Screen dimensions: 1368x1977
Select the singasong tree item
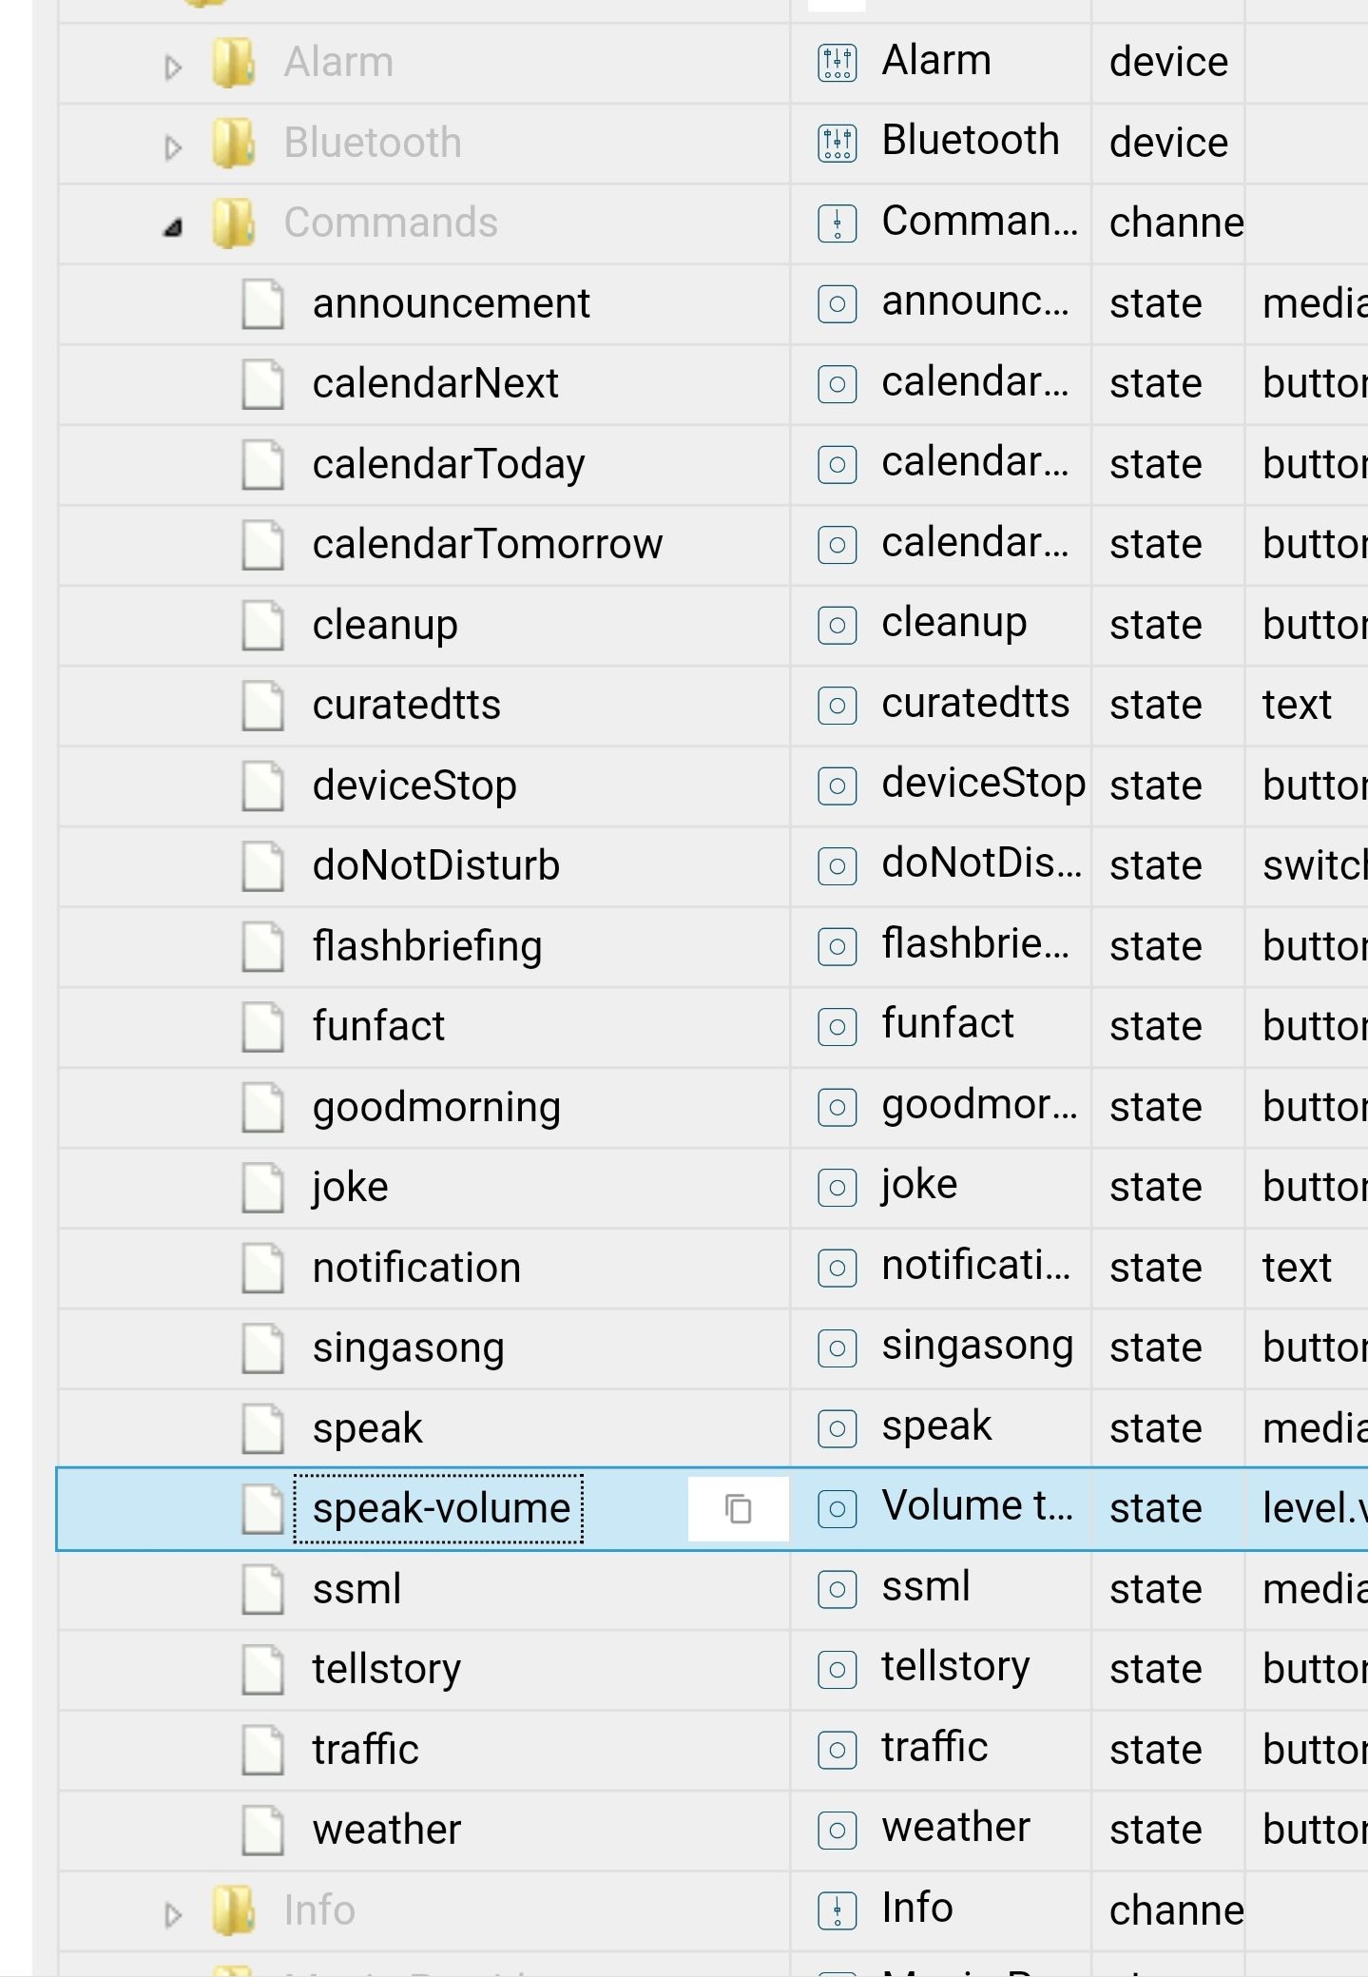click(x=408, y=1348)
